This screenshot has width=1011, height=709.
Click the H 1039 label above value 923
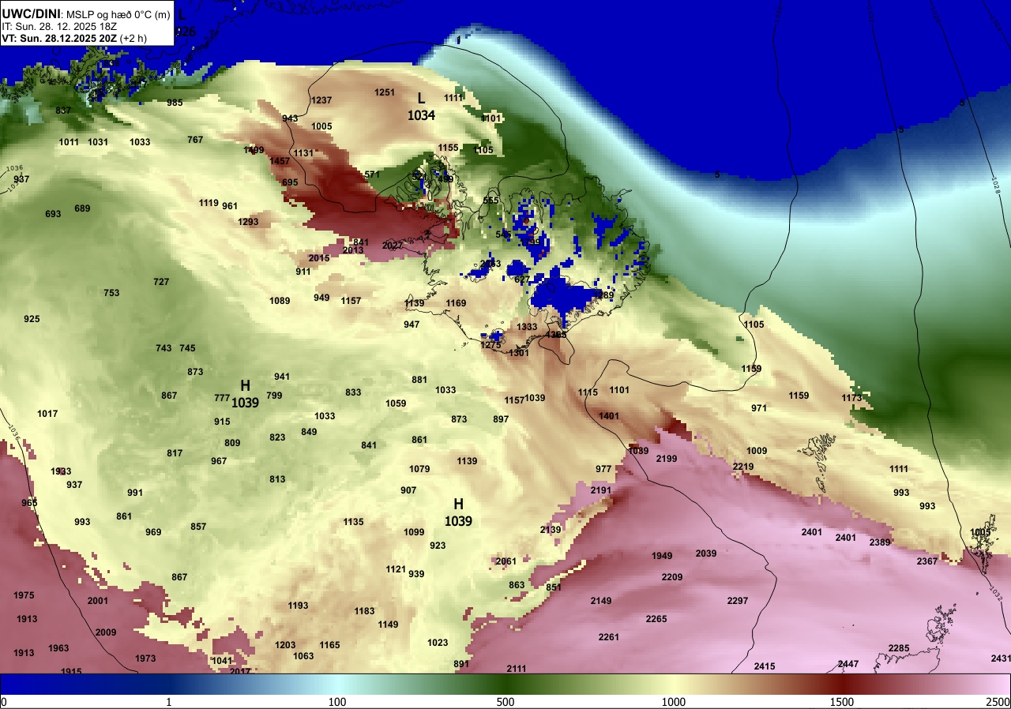pos(458,512)
